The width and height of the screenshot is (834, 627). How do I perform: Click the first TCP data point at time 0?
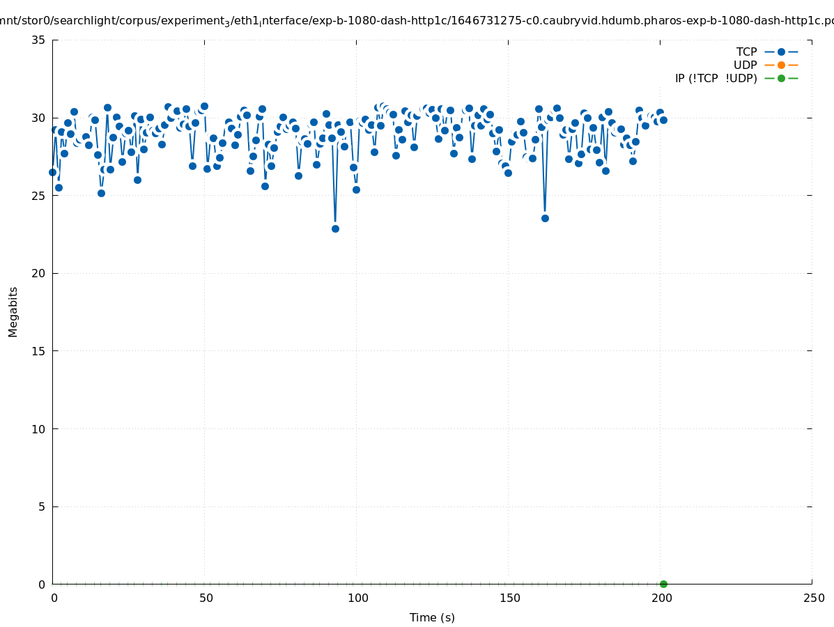[52, 172]
